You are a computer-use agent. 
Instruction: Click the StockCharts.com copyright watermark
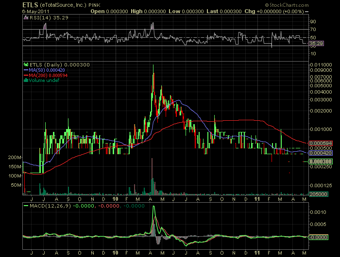click(x=310, y=4)
